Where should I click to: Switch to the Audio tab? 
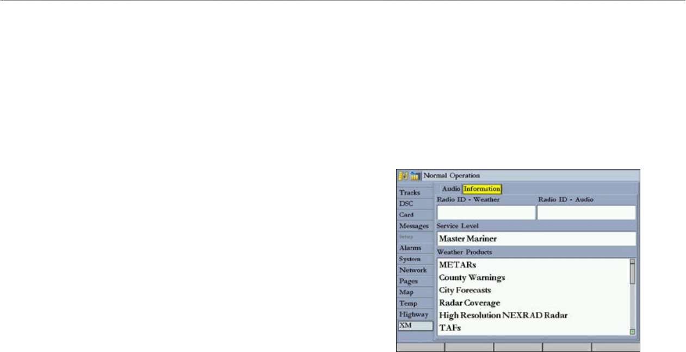450,189
